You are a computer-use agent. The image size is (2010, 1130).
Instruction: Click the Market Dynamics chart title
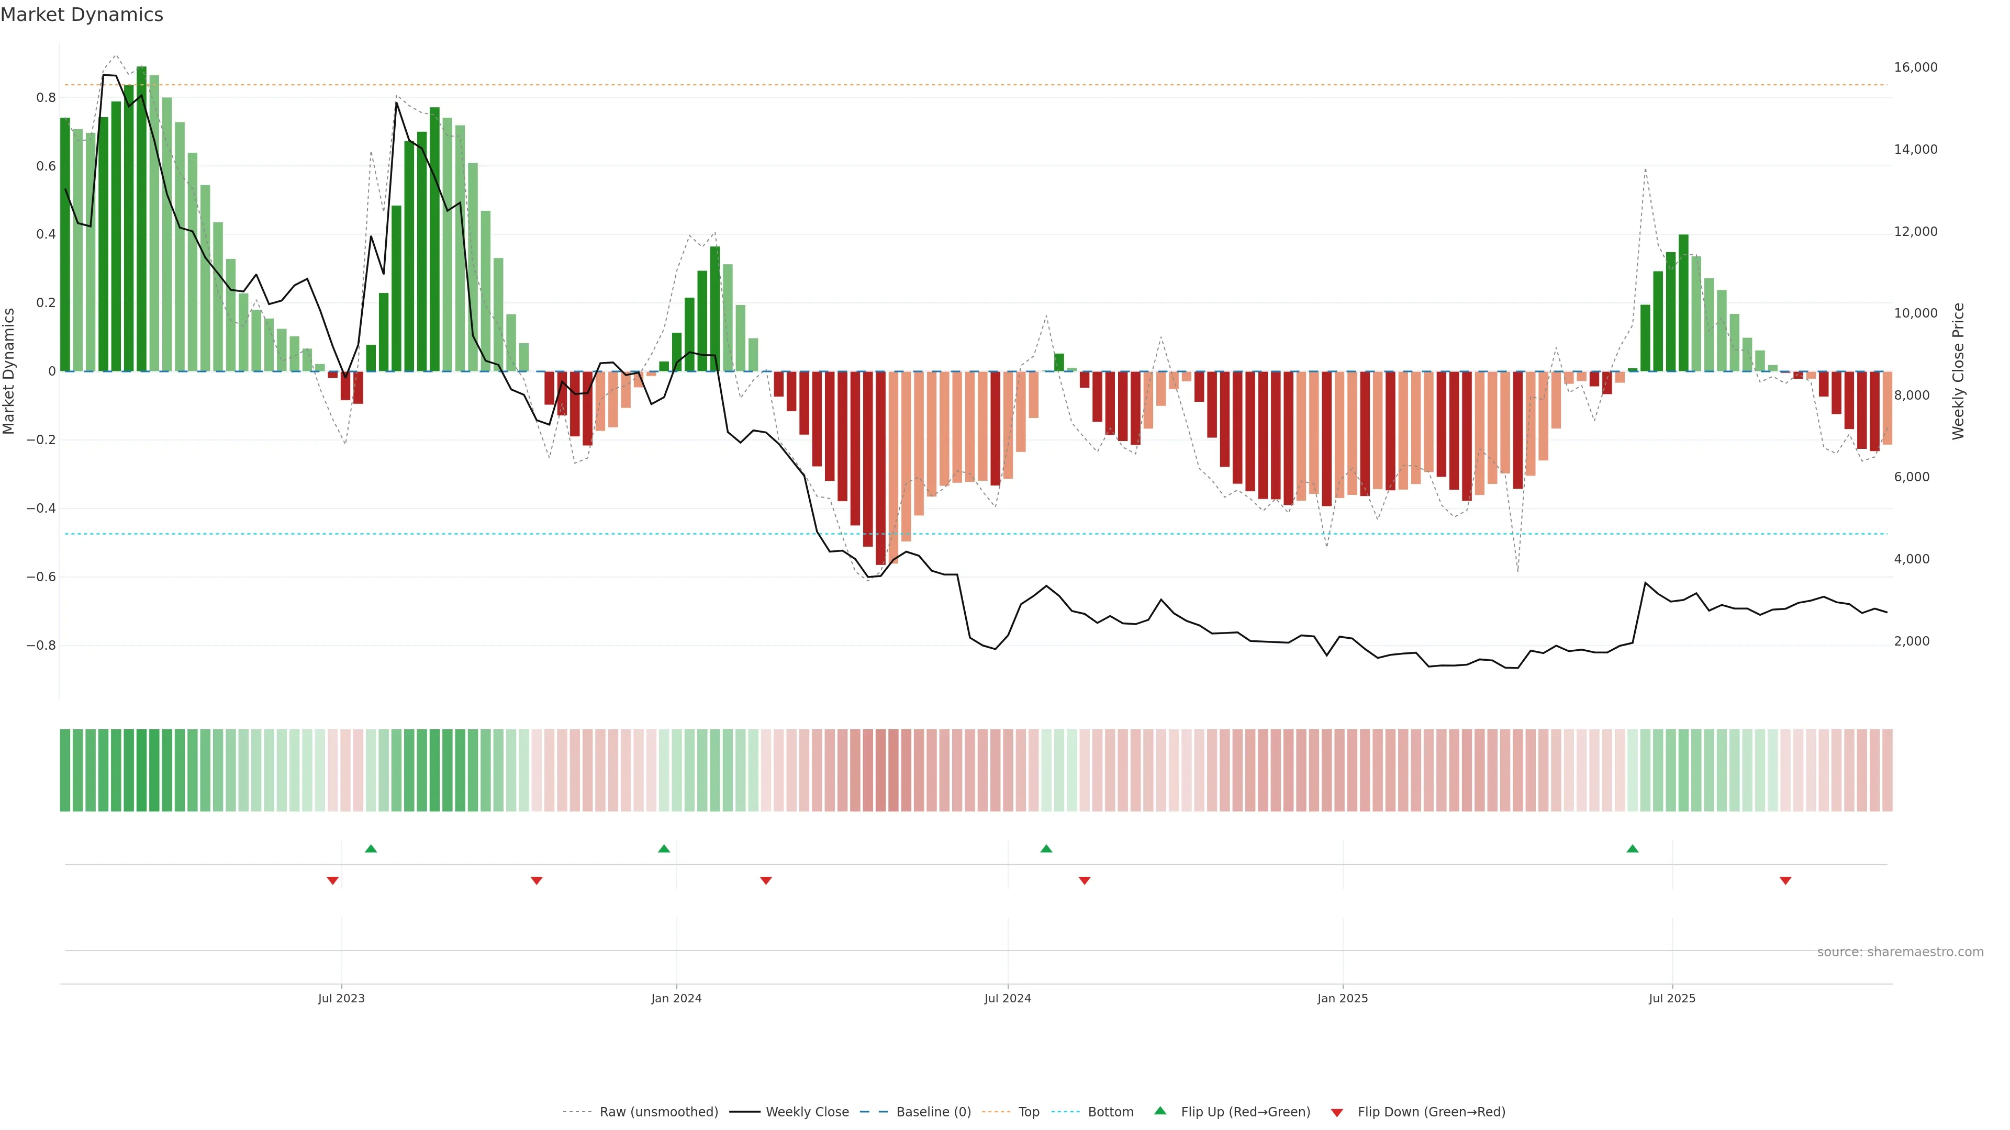pyautogui.click(x=82, y=15)
